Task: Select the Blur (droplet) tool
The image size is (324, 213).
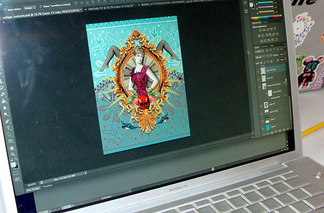Action: (x=5, y=108)
